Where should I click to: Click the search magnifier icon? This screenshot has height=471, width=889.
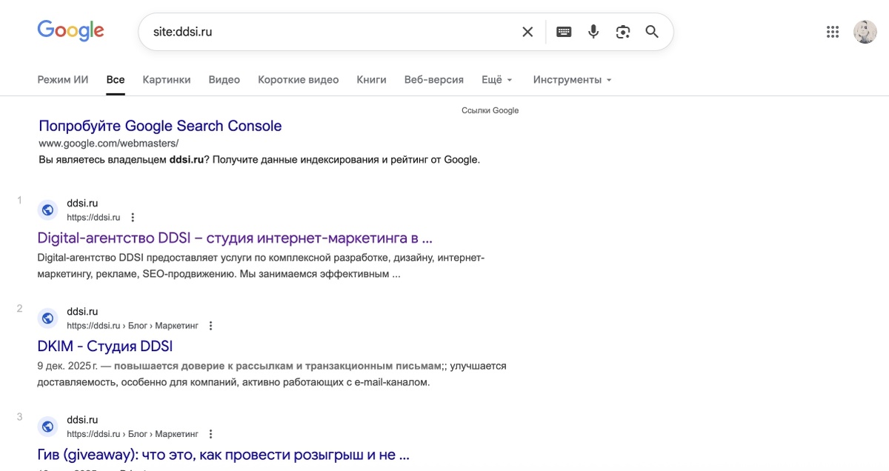(x=652, y=31)
